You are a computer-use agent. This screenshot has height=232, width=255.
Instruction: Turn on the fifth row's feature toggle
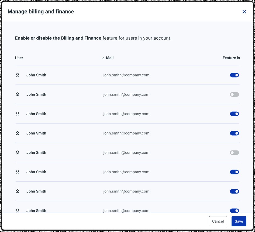(234, 152)
